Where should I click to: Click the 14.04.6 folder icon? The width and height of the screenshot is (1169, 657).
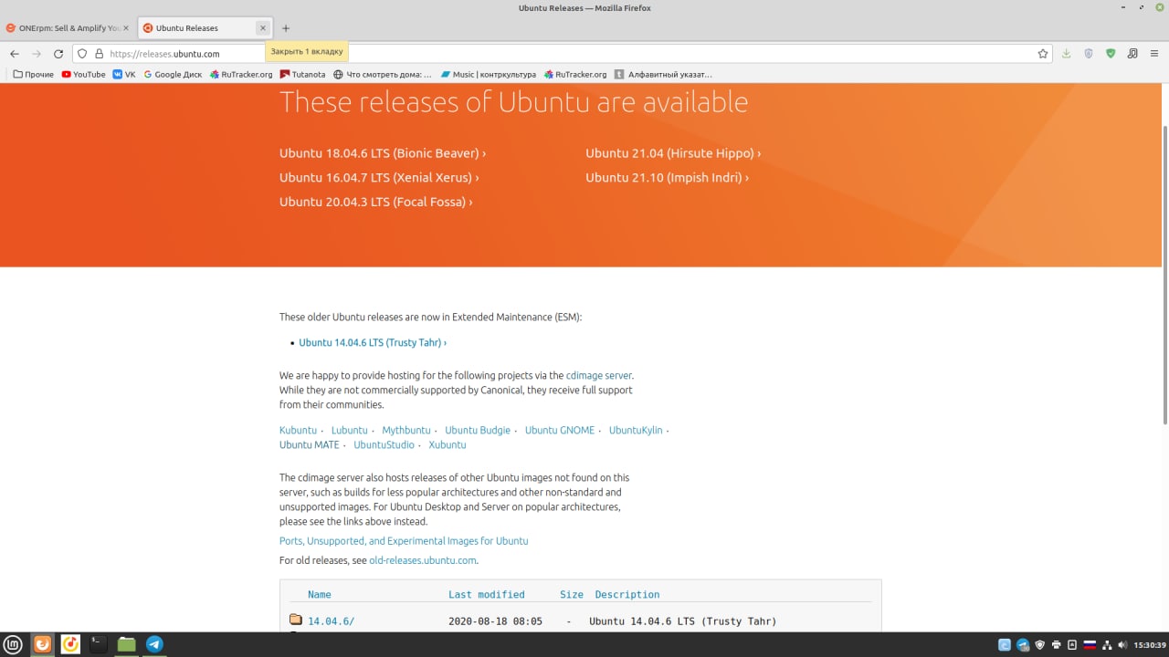[296, 620]
